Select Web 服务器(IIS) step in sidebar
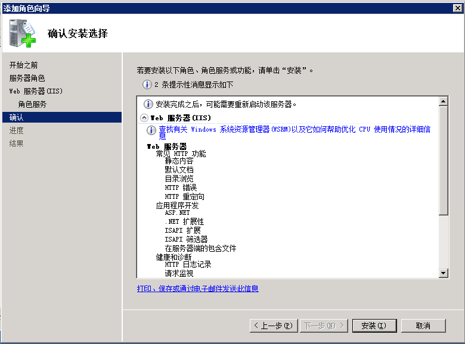 coord(36,91)
